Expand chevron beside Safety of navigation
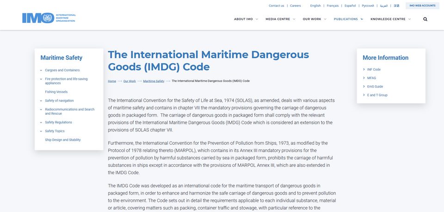 tap(41, 101)
